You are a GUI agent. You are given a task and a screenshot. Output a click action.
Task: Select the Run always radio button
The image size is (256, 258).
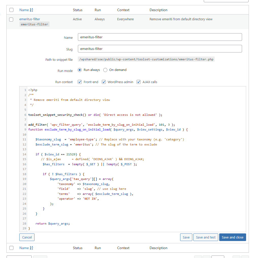point(80,70)
